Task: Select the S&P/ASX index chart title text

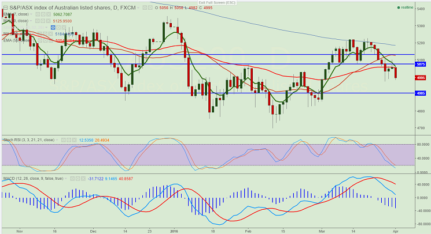Action: pyautogui.click(x=72, y=8)
